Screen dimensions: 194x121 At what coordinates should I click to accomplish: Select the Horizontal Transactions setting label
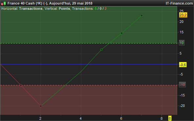(22, 9)
